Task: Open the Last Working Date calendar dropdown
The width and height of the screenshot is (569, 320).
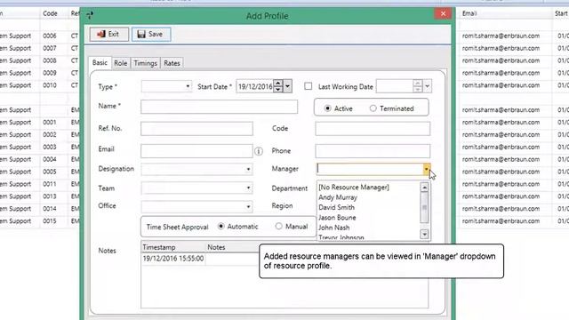Action: click(427, 86)
